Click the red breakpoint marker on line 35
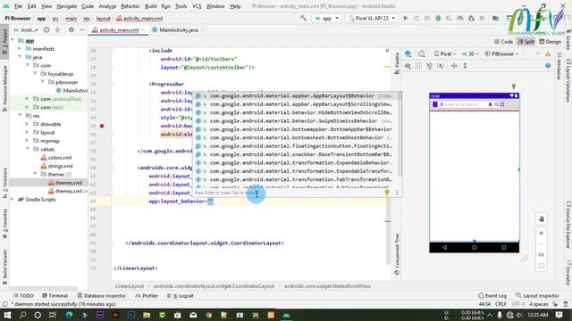The width and height of the screenshot is (572, 321). tap(102, 126)
